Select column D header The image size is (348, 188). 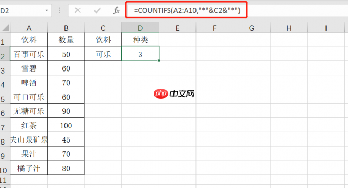coord(140,28)
